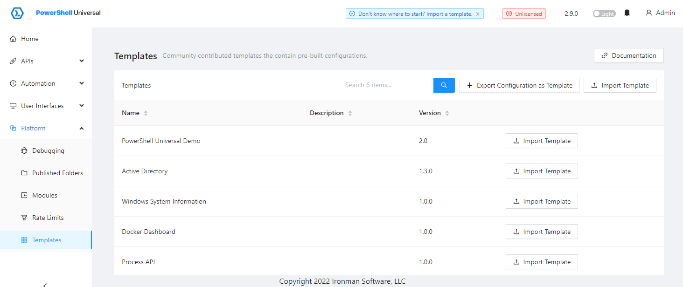Click the blue search magnifier button
Viewport: 683px width, 287px height.
(444, 85)
